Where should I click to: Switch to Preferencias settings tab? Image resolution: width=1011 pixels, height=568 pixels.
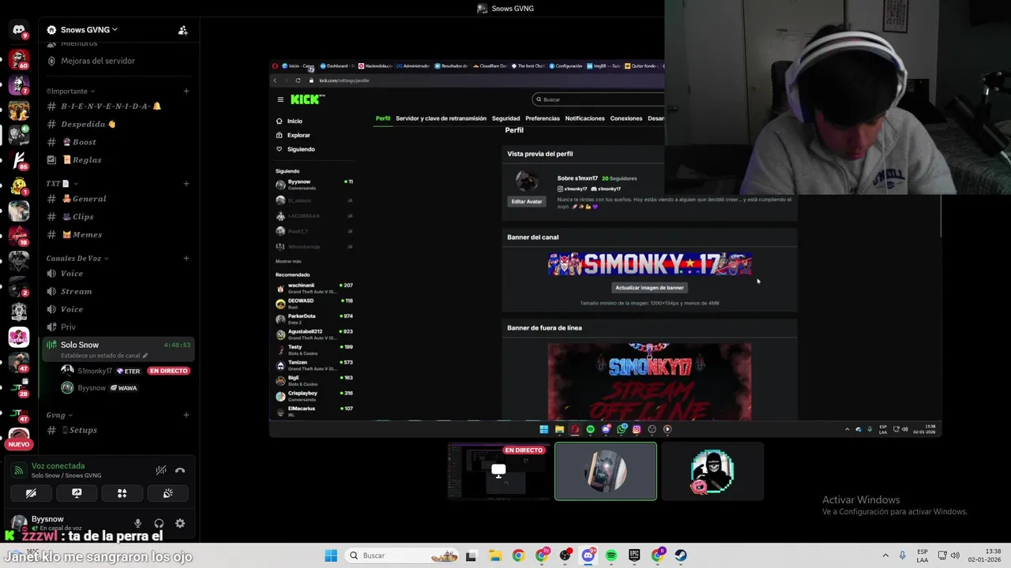click(x=543, y=118)
